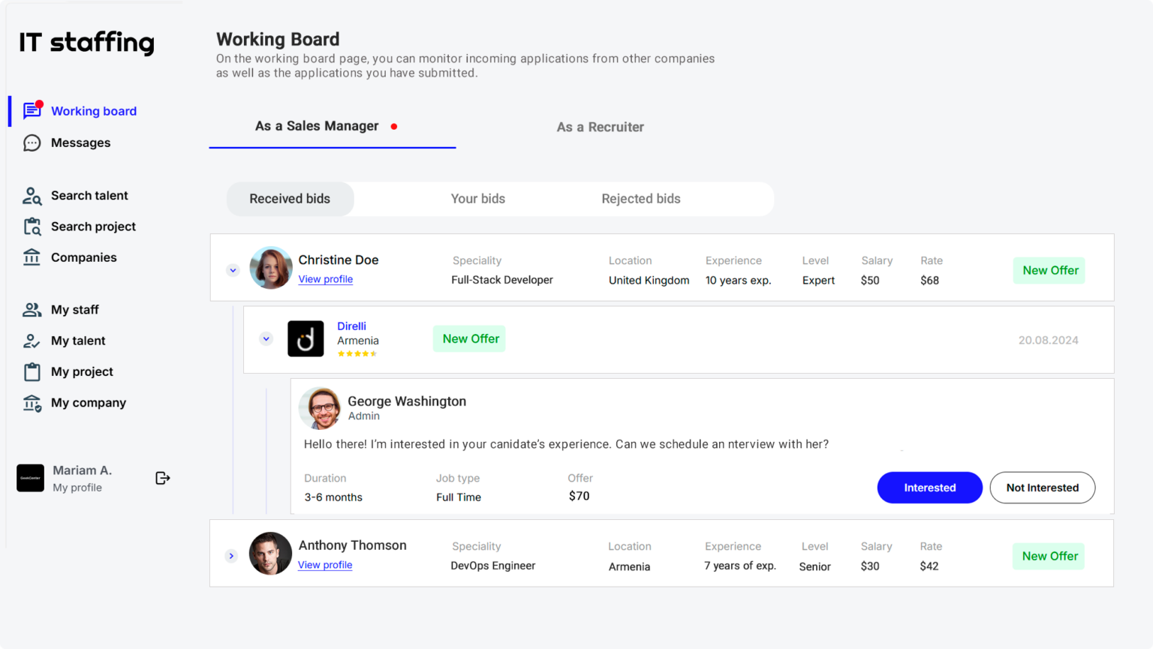Click the My staff icon
The width and height of the screenshot is (1153, 649).
click(x=31, y=309)
